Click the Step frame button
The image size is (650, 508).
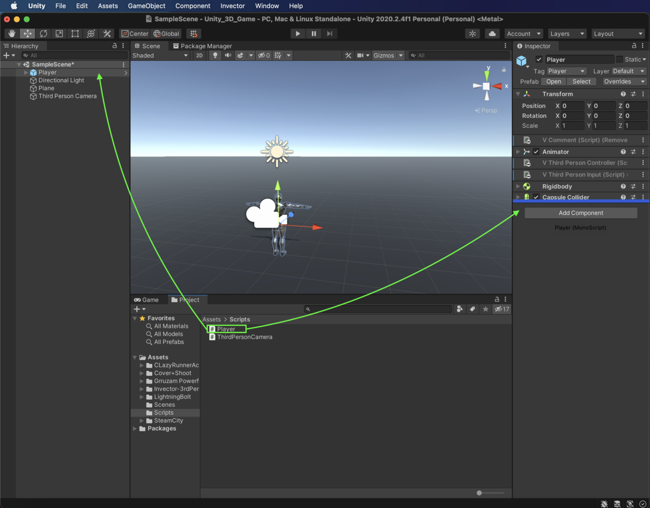[x=329, y=34]
